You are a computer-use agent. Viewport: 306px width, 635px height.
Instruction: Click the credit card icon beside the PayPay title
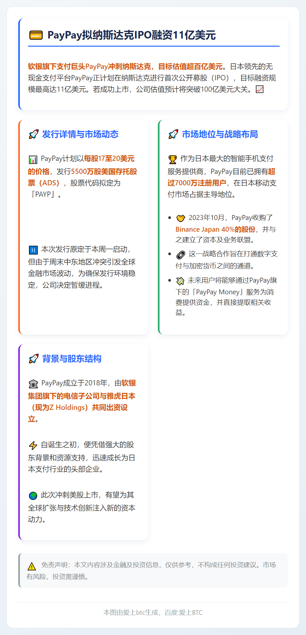tap(36, 35)
